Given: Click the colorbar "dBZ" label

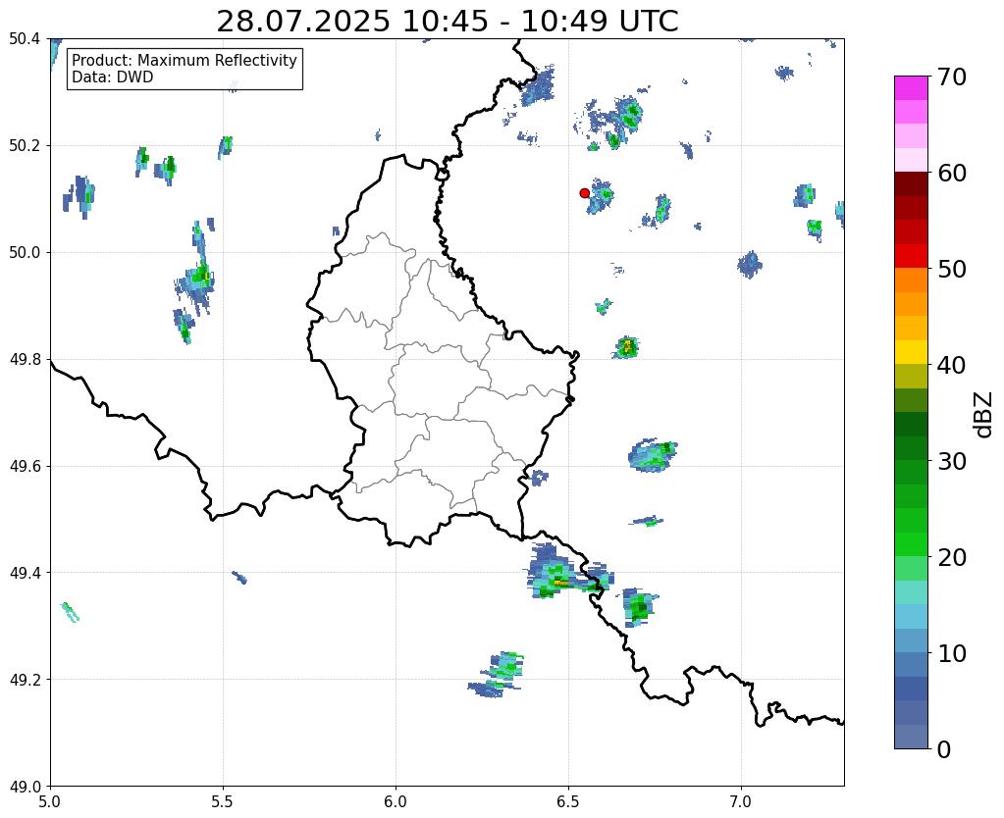Looking at the screenshot, I should pos(984,415).
